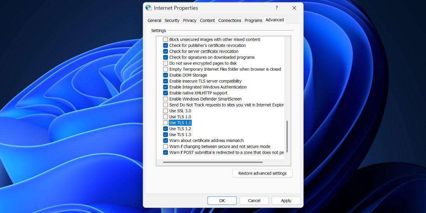This screenshot has height=213, width=426.
Task: Click Restore advanced settings
Action: [262, 173]
